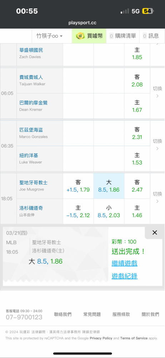Click the 買噱幣 coin icon

pyautogui.click(x=80, y=36)
